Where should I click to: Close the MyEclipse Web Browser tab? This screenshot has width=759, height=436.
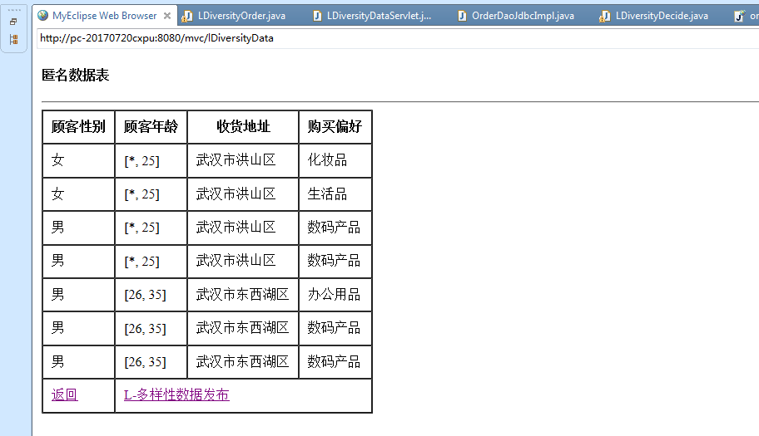tap(167, 16)
